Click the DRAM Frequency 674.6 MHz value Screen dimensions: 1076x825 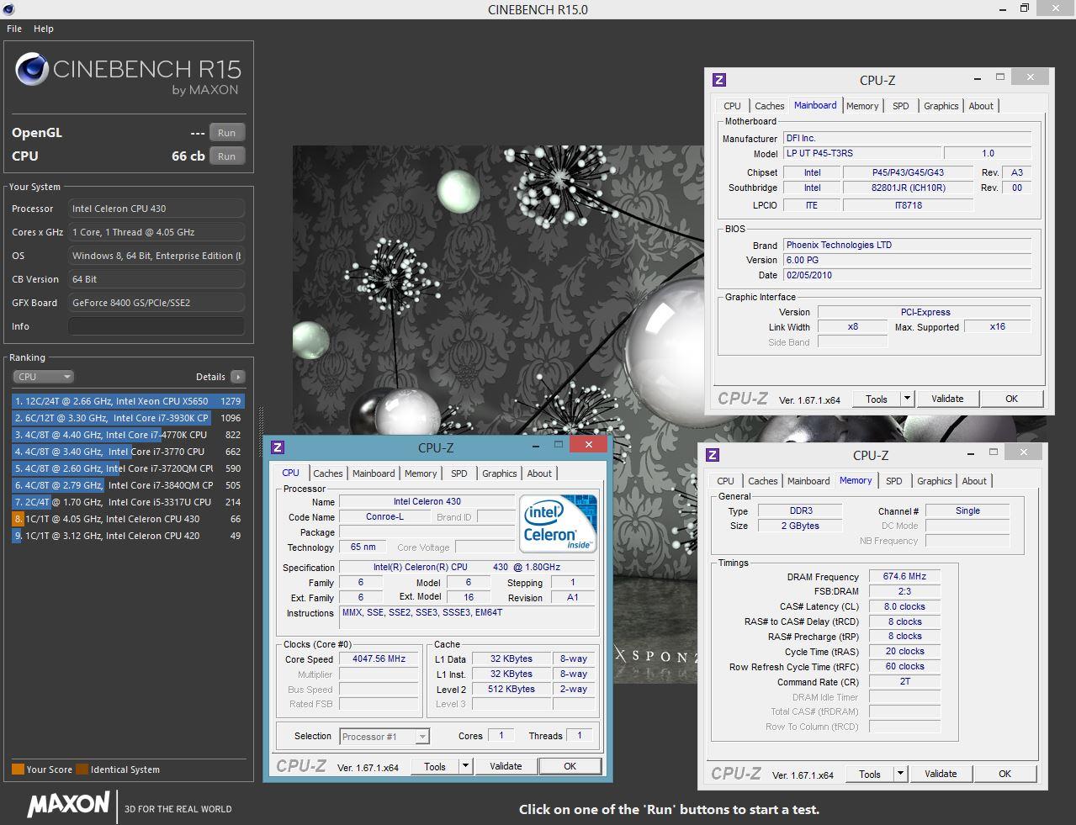point(904,577)
